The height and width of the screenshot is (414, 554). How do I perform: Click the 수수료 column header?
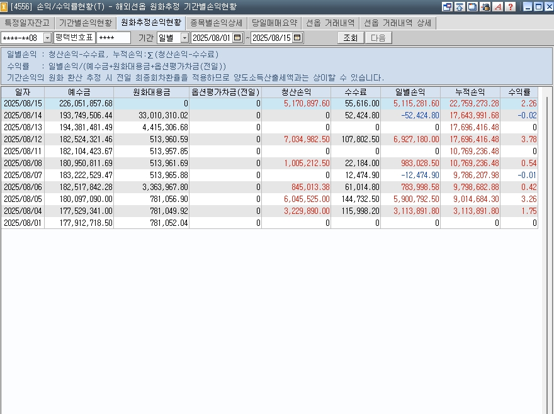(356, 92)
